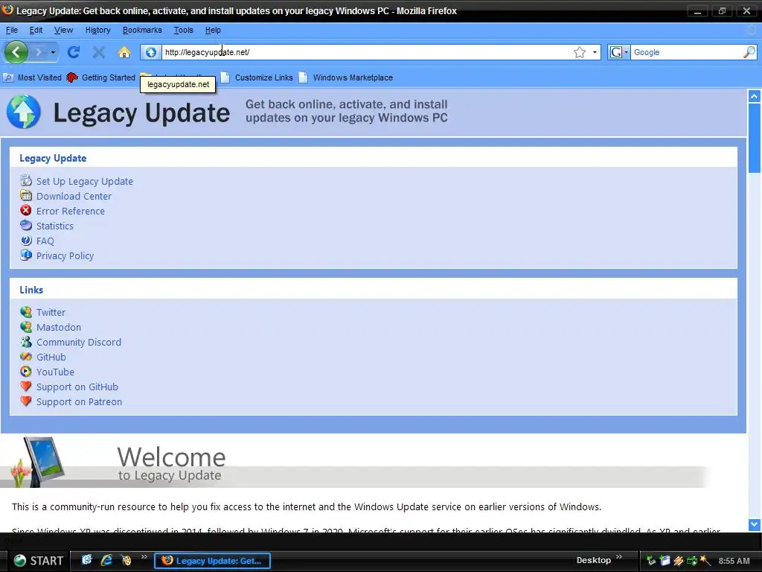762x572 pixels.
Task: Click the Forward navigation arrow
Action: [39, 51]
